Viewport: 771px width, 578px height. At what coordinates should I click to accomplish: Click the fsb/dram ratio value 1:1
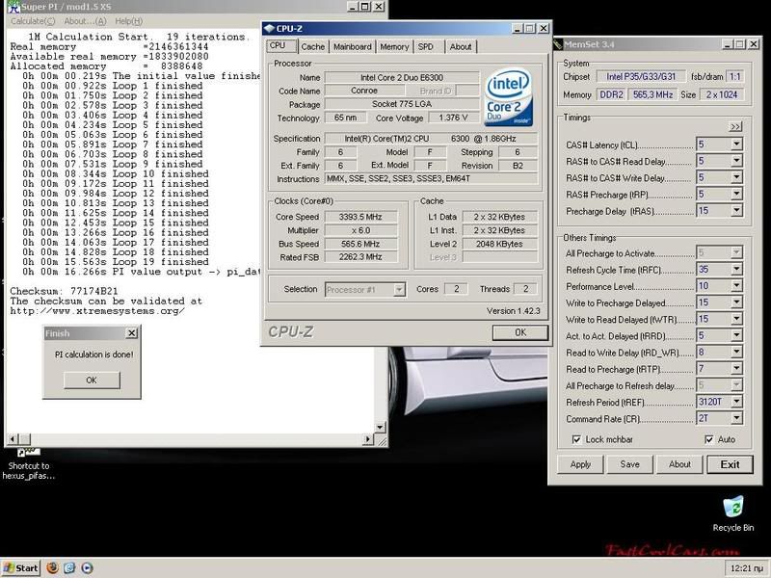[734, 77]
